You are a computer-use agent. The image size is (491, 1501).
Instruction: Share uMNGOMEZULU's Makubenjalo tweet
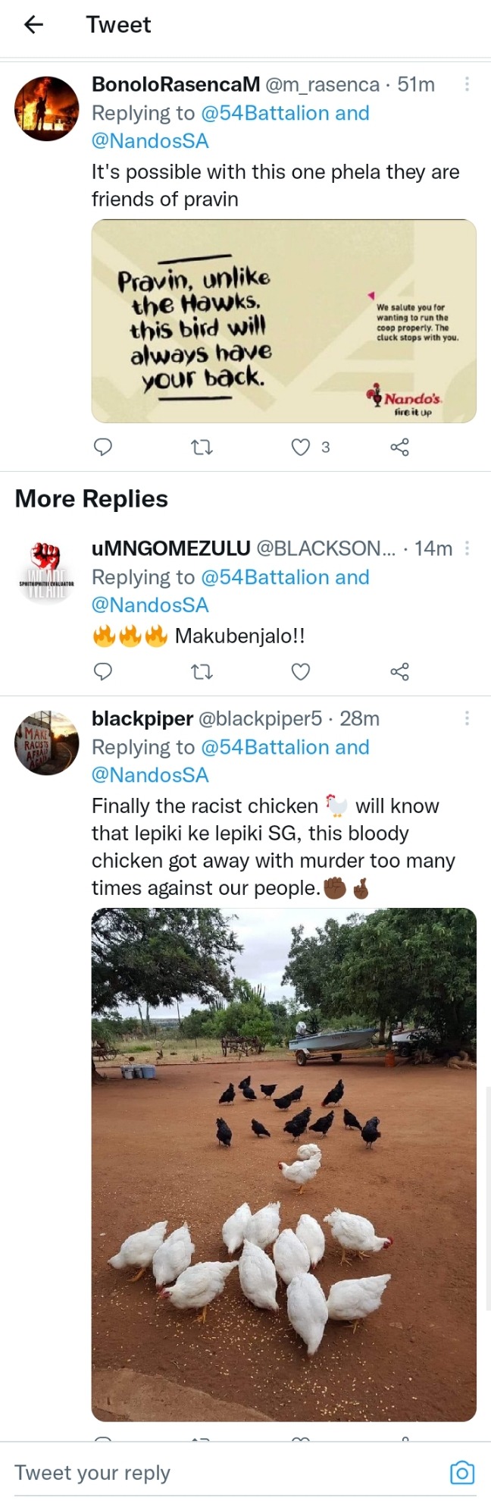point(399,671)
